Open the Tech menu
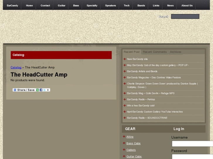Screen dimensions: 213x159 pyautogui.click(x=127, y=6)
